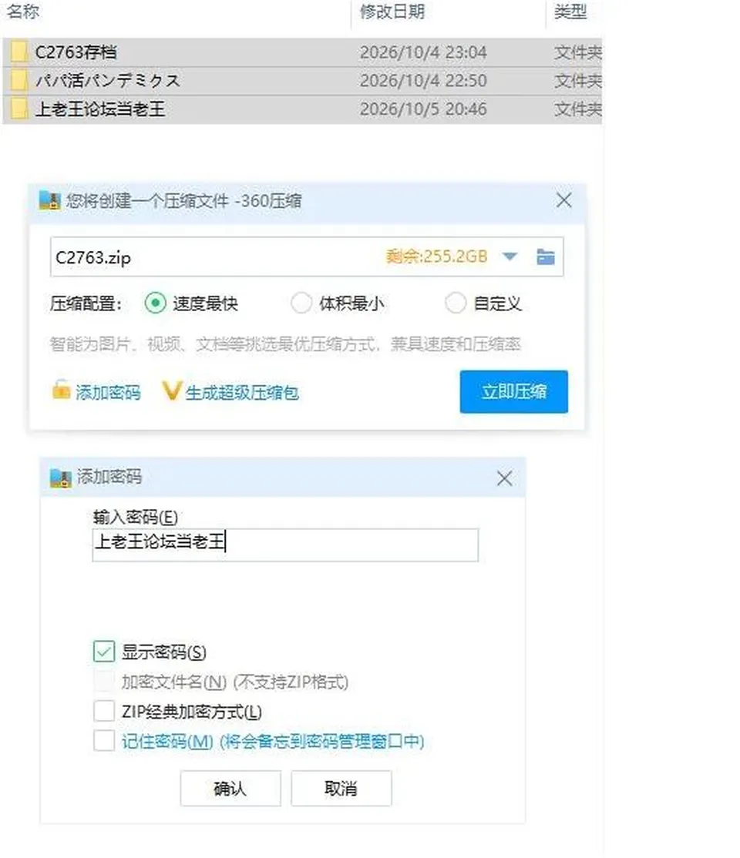Image resolution: width=740 pixels, height=858 pixels.
Task: Sort files by the 修改日期 column header
Action: click(392, 12)
